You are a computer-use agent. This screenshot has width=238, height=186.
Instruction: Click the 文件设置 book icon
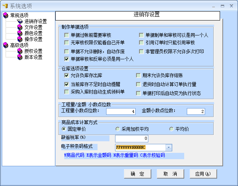pyautogui.click(x=20, y=27)
